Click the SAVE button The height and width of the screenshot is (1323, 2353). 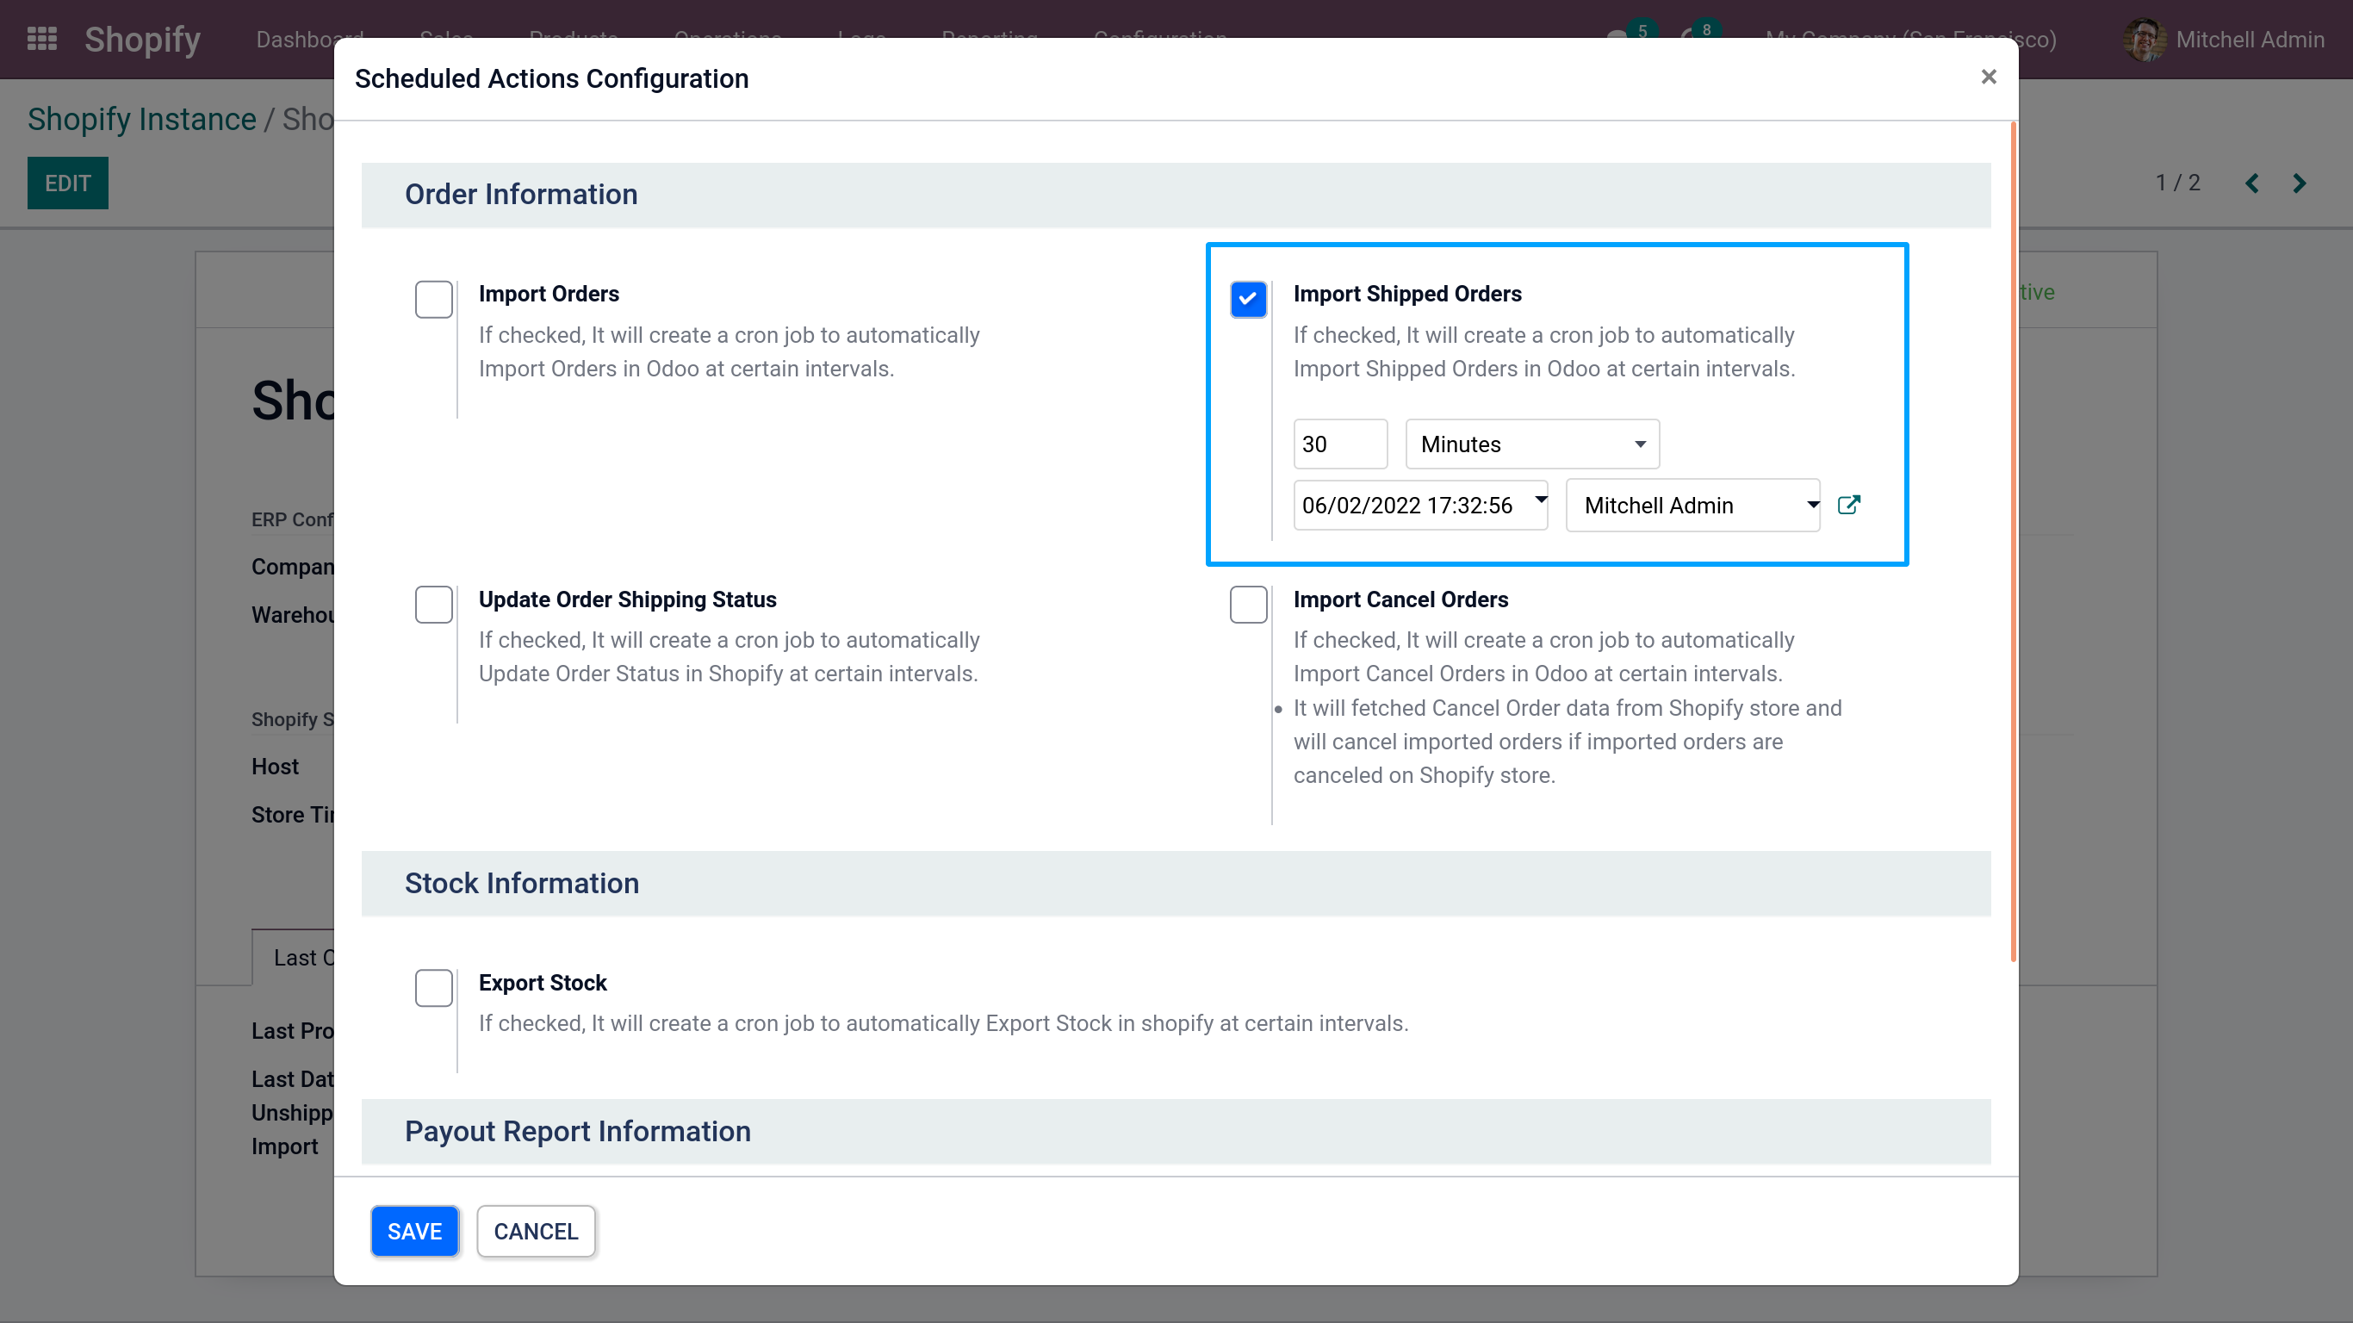(414, 1231)
